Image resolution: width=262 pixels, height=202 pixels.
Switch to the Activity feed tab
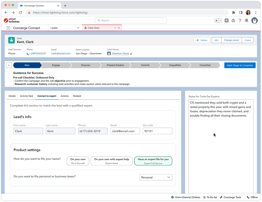point(26,96)
